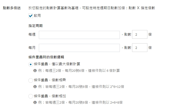This screenshot has width=175, height=109.
Task: Click the example text ending in 2*6=12倍
Action: tap(81, 87)
